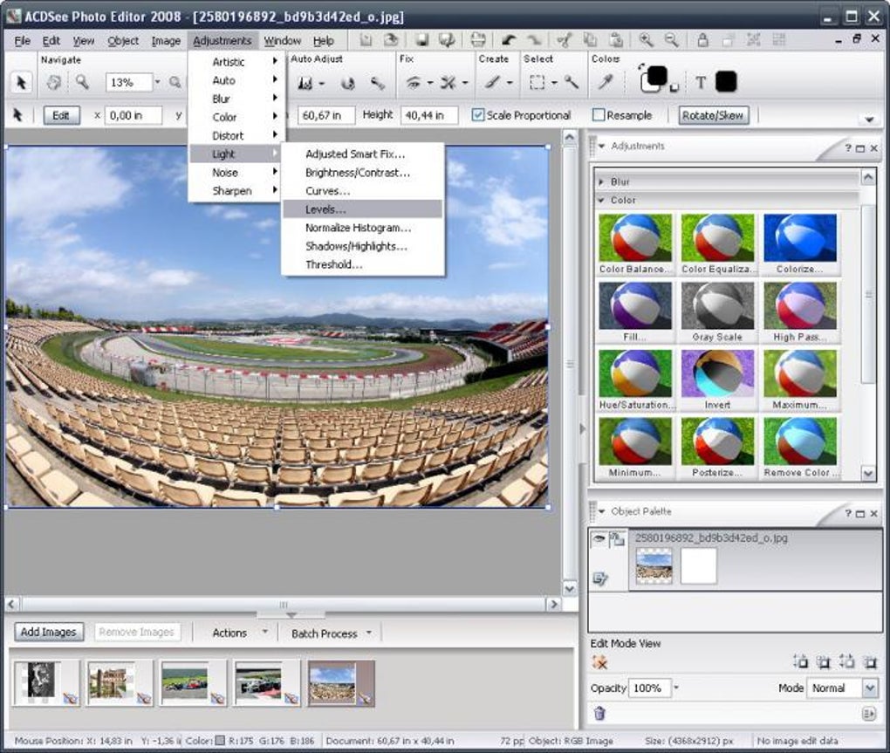Click the Auto Levels histogram icon
Screen dimensions: 890x753
pyautogui.click(x=305, y=84)
